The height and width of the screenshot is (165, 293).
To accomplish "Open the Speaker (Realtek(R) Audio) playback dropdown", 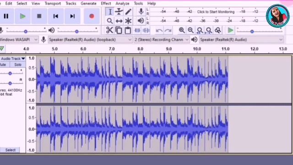I will coord(241,40).
